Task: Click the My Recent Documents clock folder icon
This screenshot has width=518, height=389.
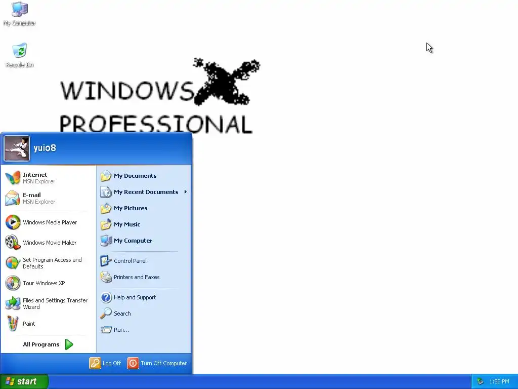Action: pos(106,192)
